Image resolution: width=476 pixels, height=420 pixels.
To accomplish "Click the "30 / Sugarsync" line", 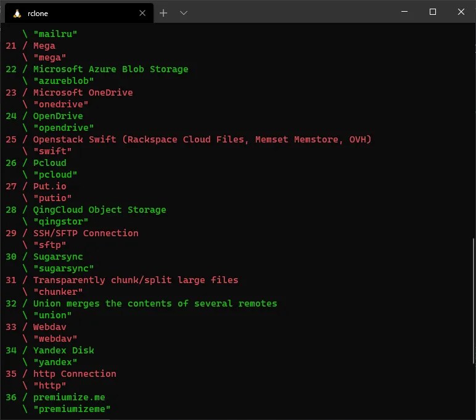I will pos(44,257).
